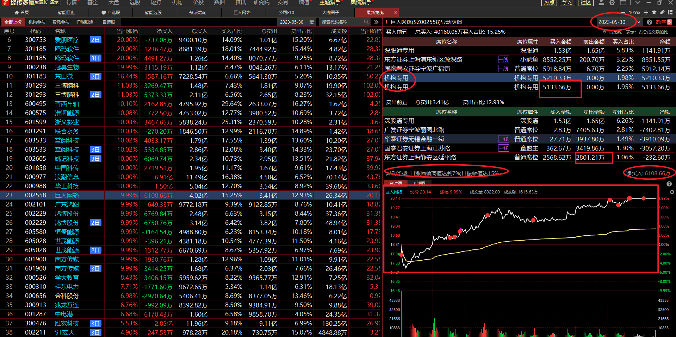Open the 主题猎手 menu

point(330,2)
